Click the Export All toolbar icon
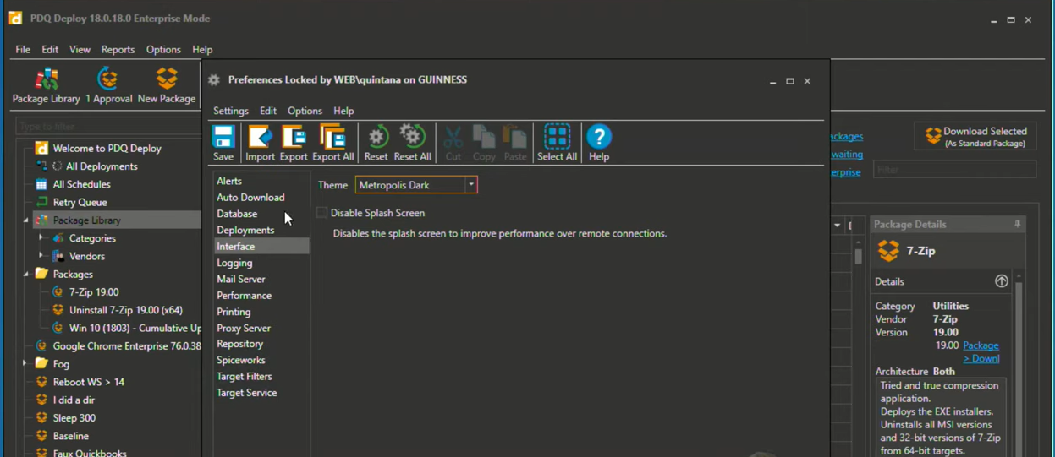Viewport: 1055px width, 457px height. (x=332, y=142)
